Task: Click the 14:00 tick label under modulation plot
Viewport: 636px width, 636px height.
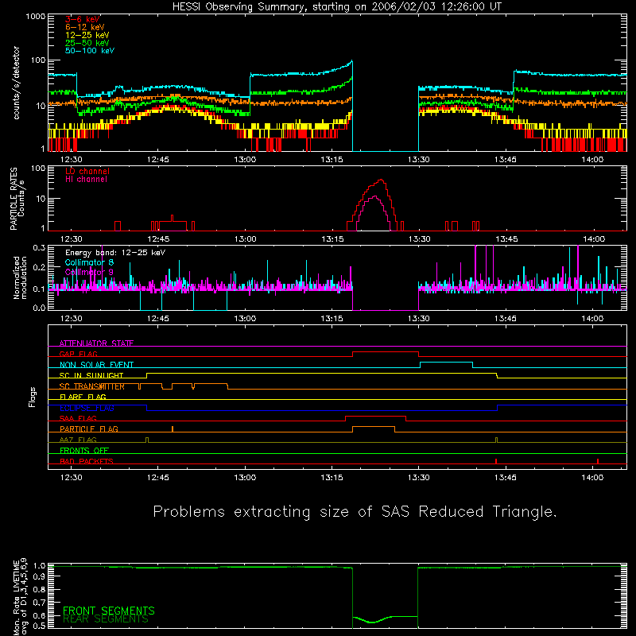Action: (592, 319)
